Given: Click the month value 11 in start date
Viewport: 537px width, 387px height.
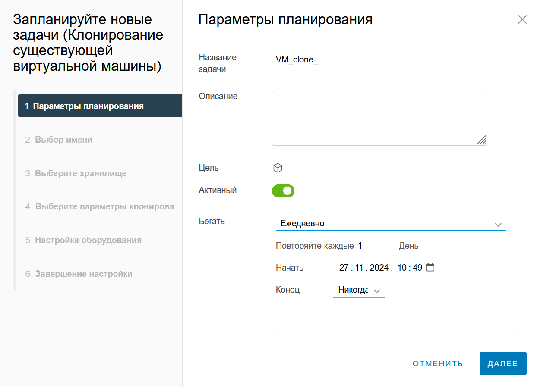Looking at the screenshot, I should point(360,268).
